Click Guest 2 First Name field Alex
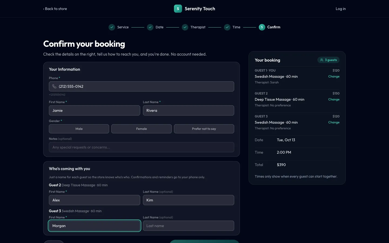 coord(95,200)
